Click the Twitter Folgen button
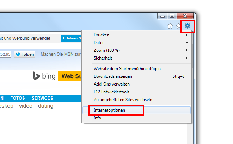The image size is (233, 144). tap(25, 54)
